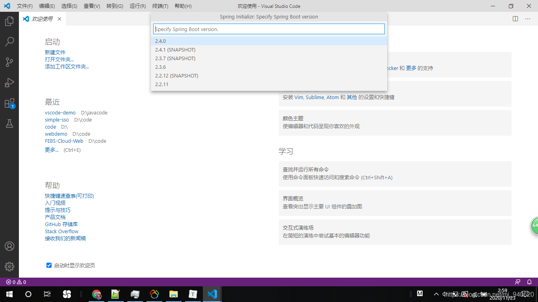Open recent project webdemo
538x302 pixels.
click(56, 134)
